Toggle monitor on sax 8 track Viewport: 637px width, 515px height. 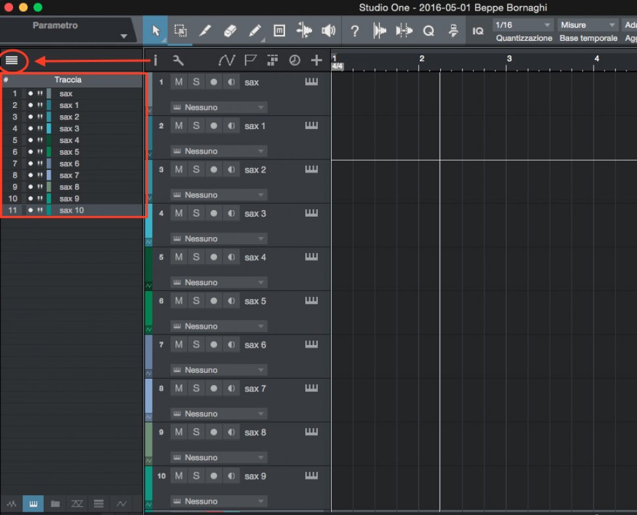pos(231,432)
